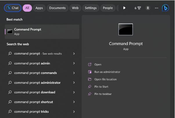175x118 pixels.
Task: Open the rewards points trophy icon
Action: tap(138, 8)
